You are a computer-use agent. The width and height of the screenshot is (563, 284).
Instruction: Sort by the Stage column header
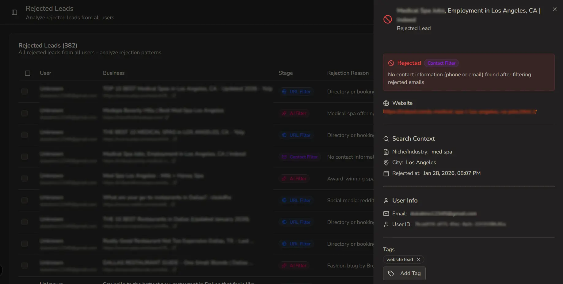[x=285, y=73]
